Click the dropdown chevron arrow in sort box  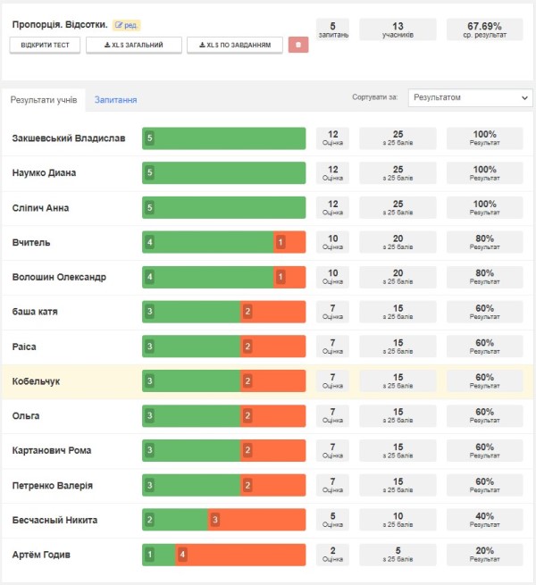point(524,97)
